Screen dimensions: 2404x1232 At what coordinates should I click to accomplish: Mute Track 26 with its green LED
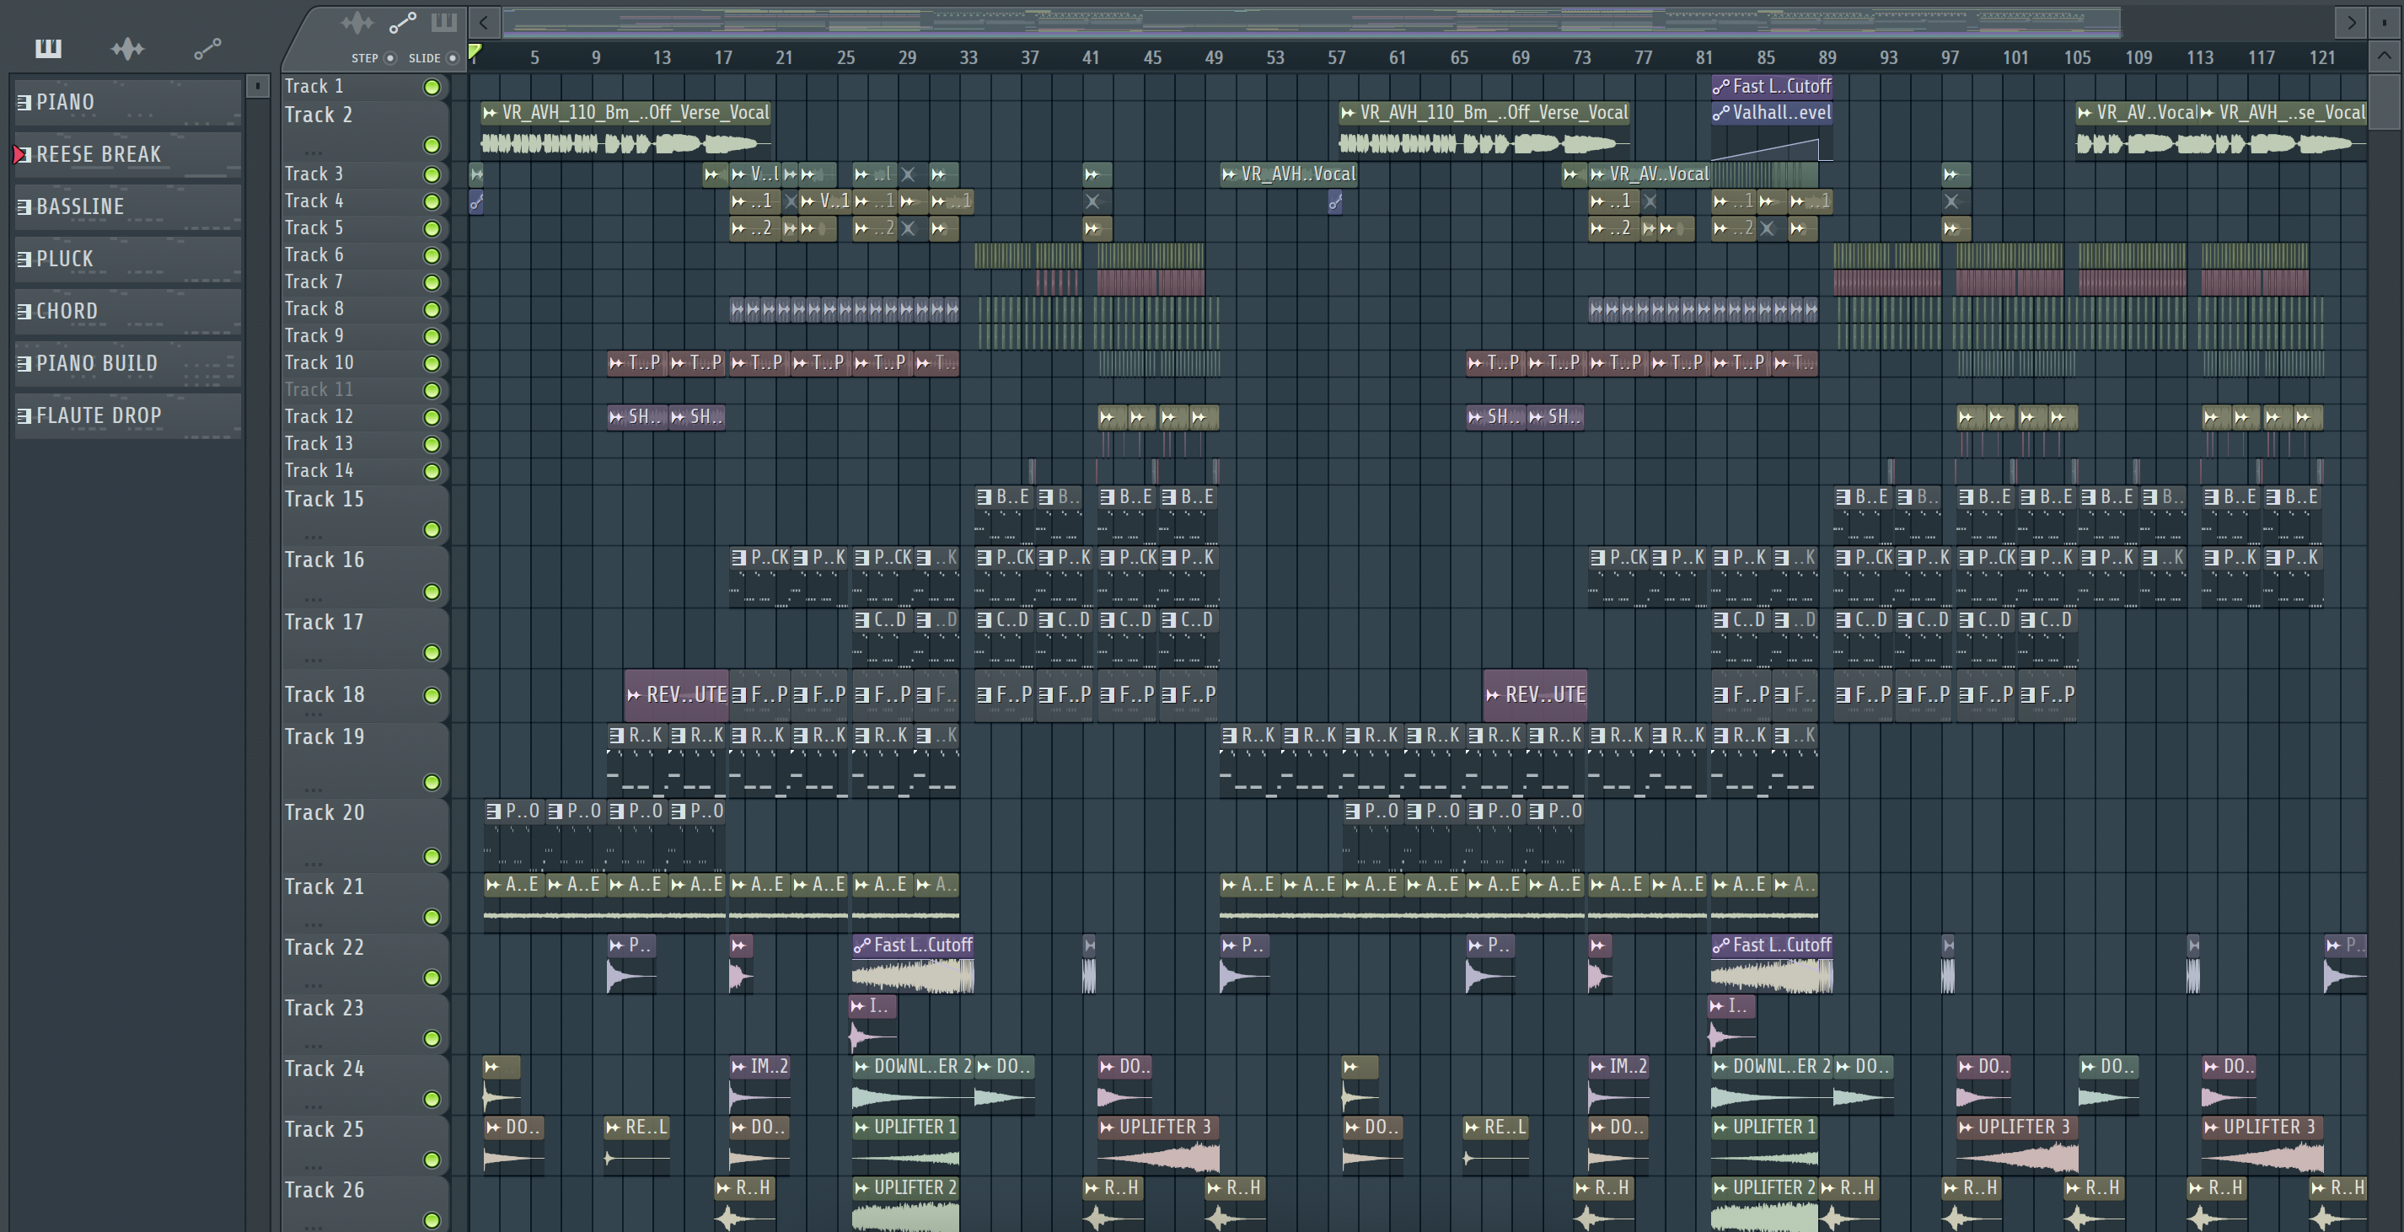click(432, 1220)
